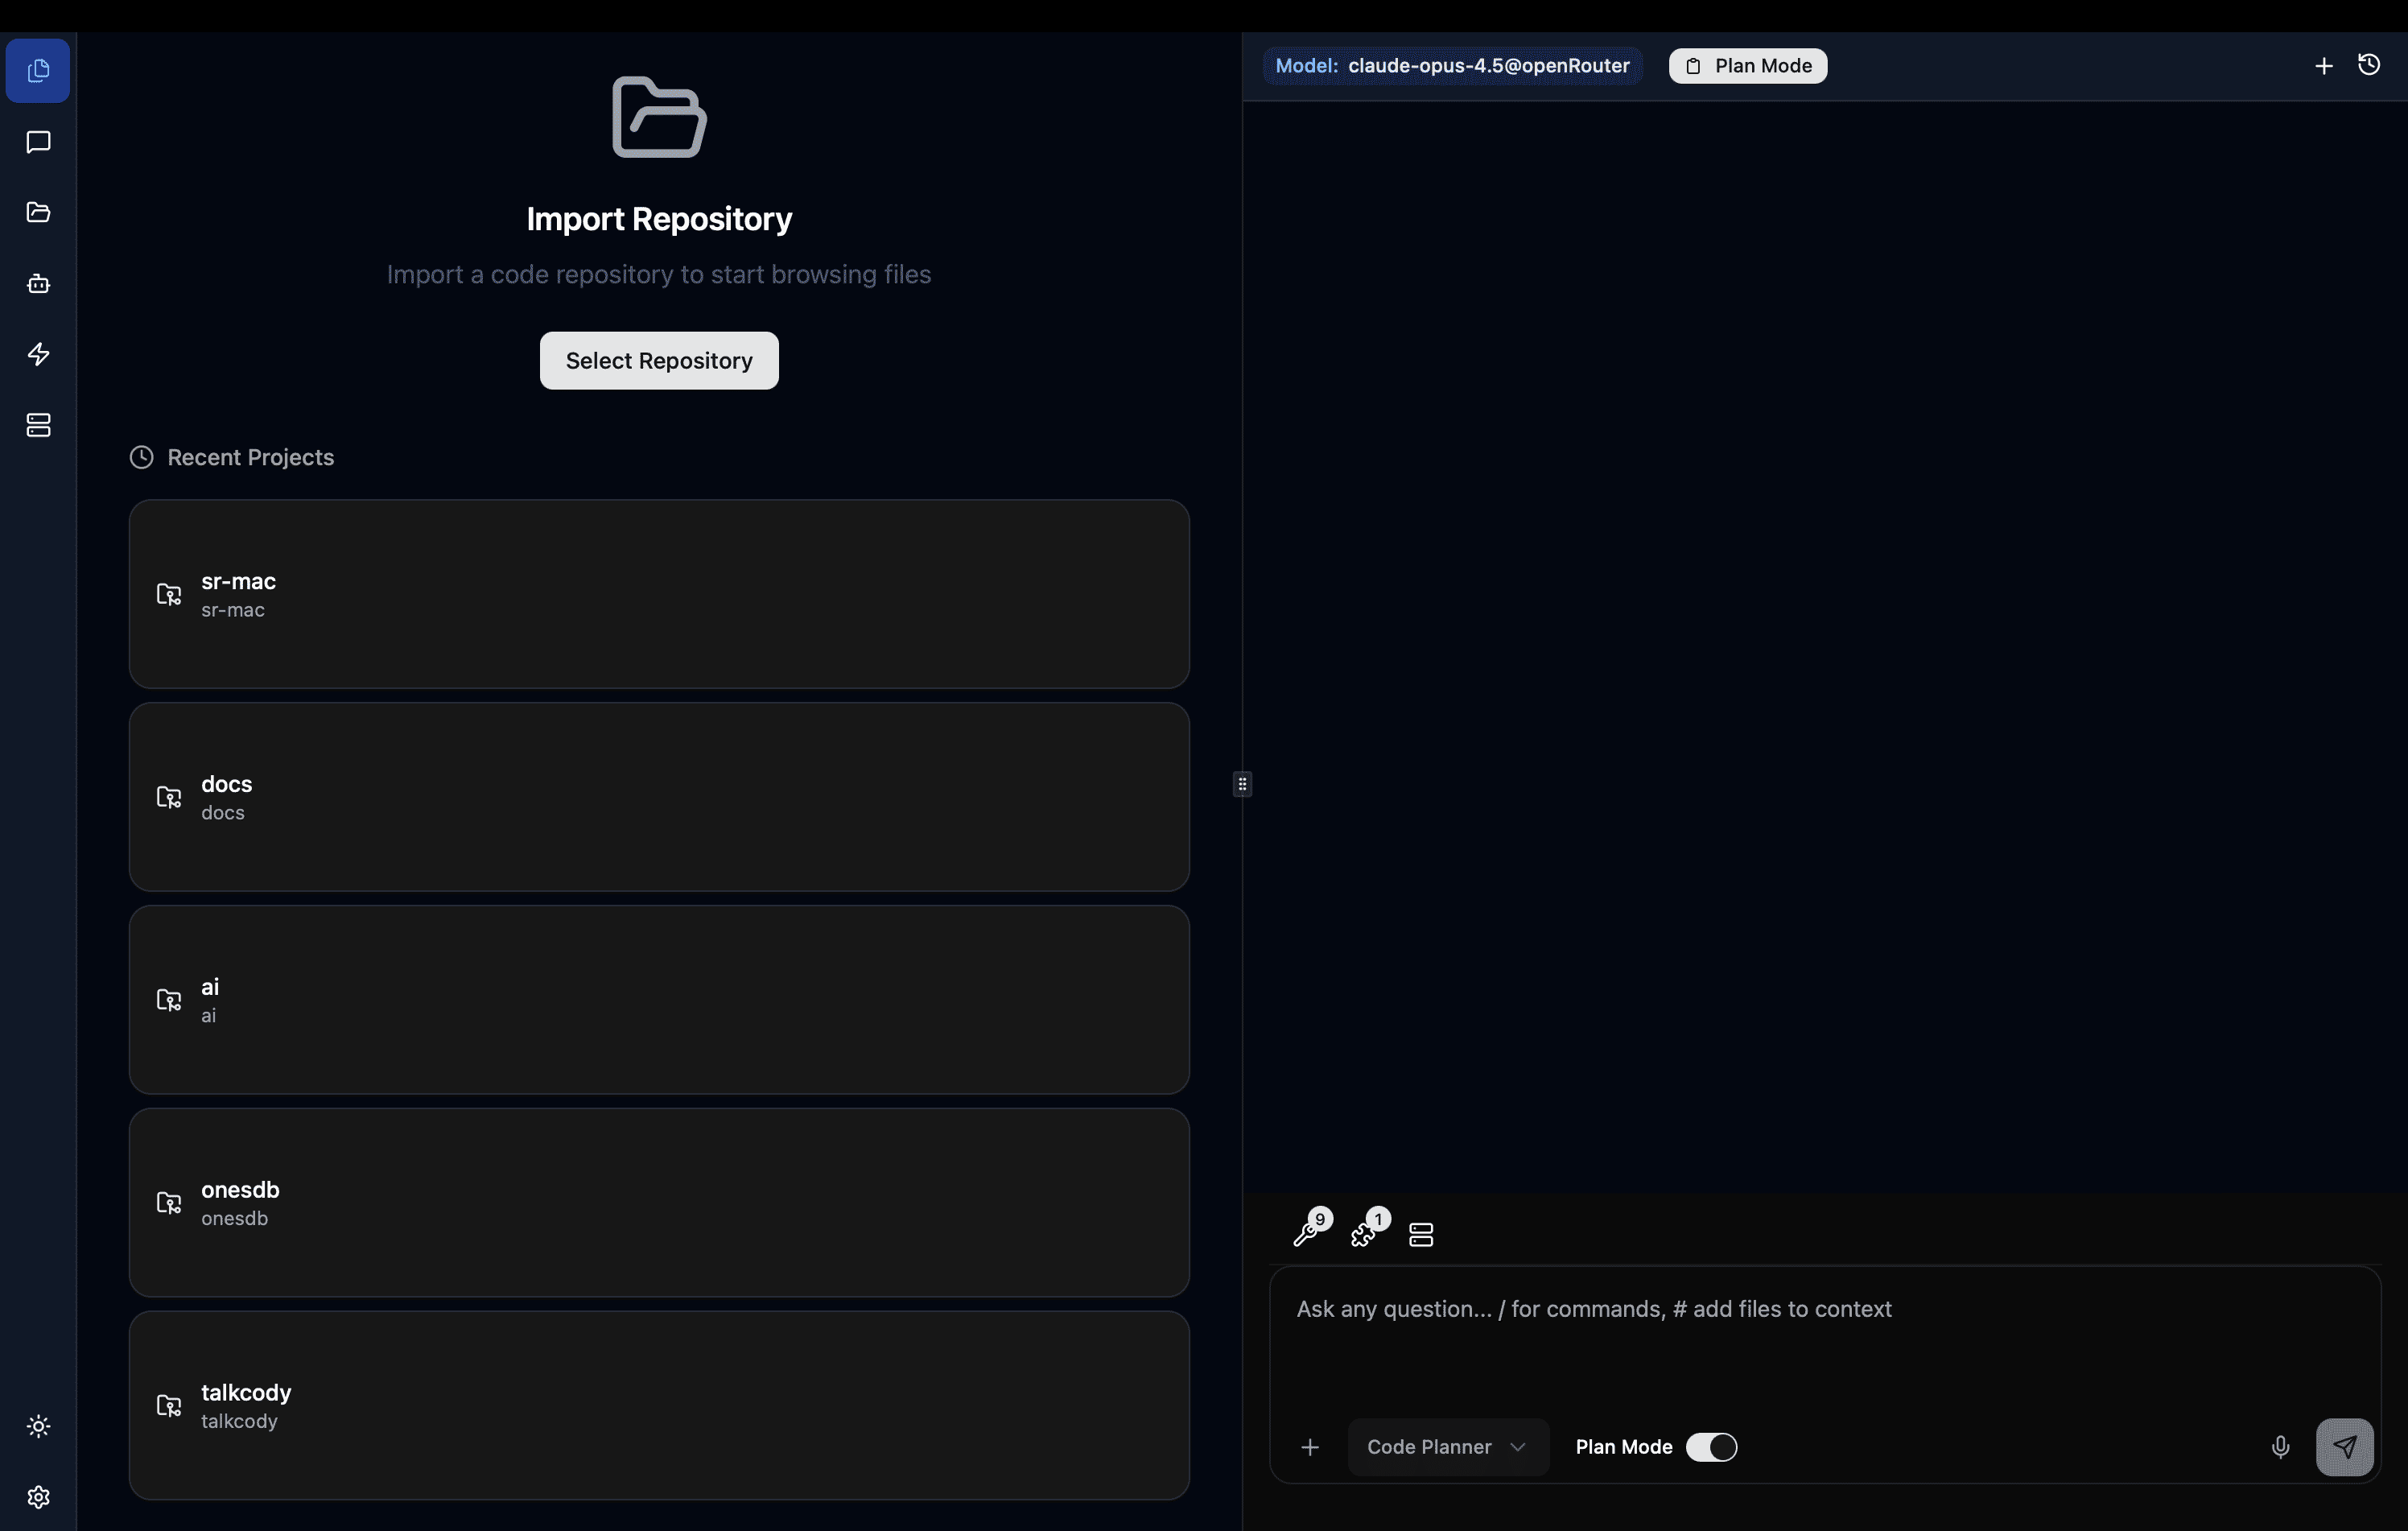
Task: Click the lightning bolt icon in sidebar
Action: coord(38,354)
